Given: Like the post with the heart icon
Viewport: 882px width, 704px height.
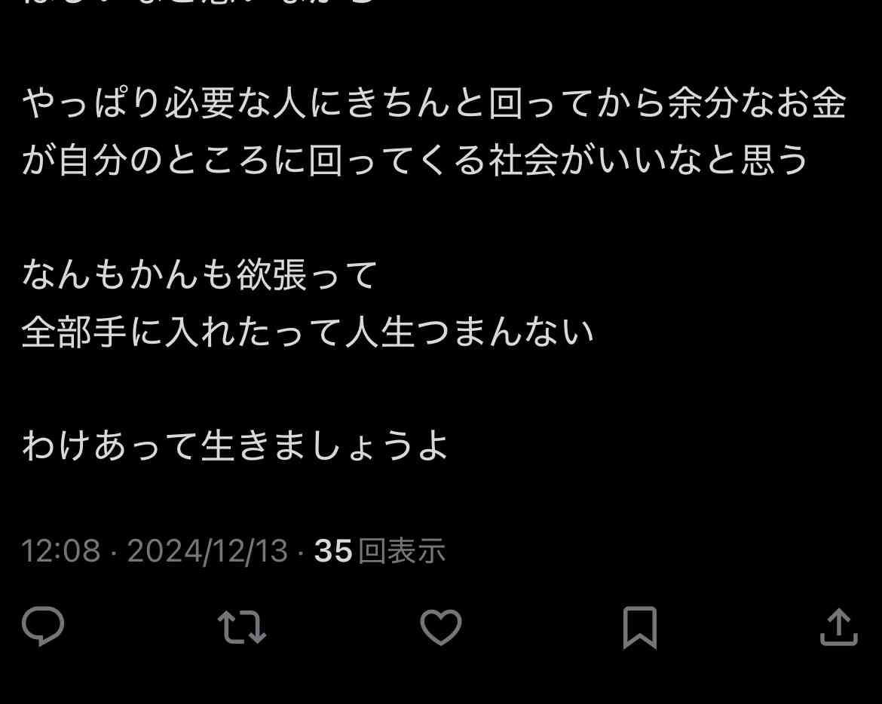Looking at the screenshot, I should 441,627.
